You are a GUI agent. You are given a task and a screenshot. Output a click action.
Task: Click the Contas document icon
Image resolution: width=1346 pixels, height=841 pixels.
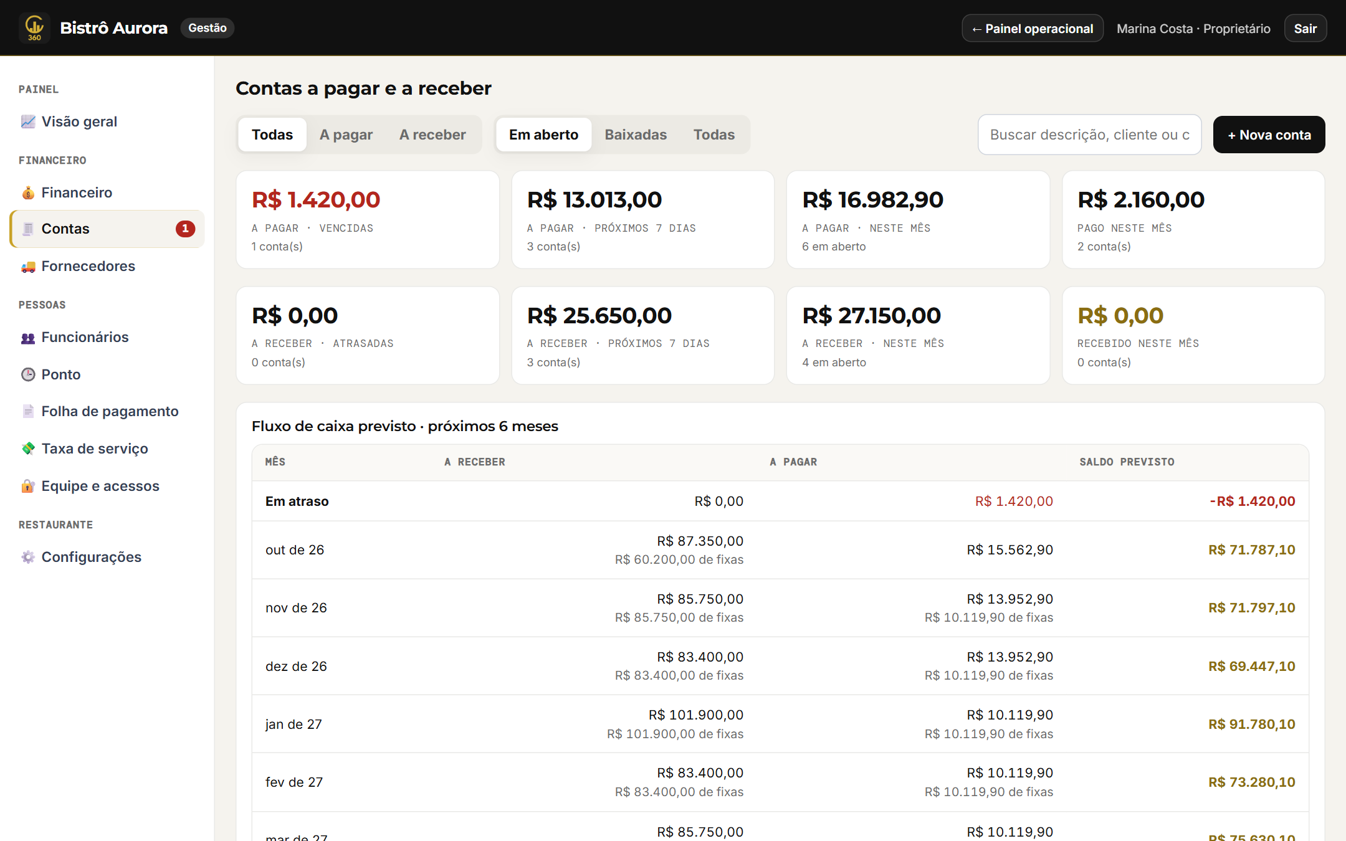pos(28,229)
